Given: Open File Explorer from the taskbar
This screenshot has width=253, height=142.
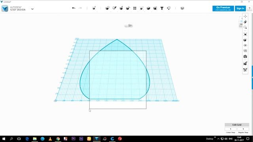Looking at the screenshot, I should (x=35, y=138).
